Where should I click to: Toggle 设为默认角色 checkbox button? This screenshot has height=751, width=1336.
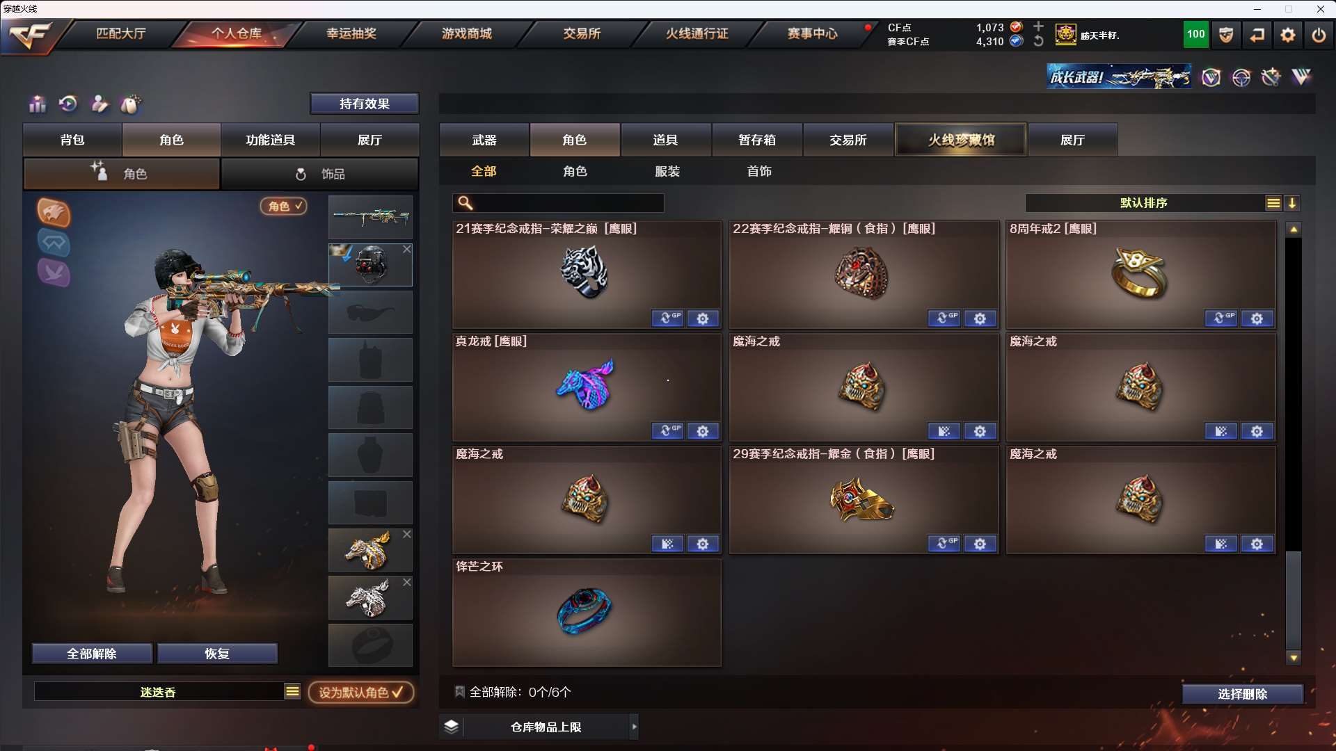[361, 693]
